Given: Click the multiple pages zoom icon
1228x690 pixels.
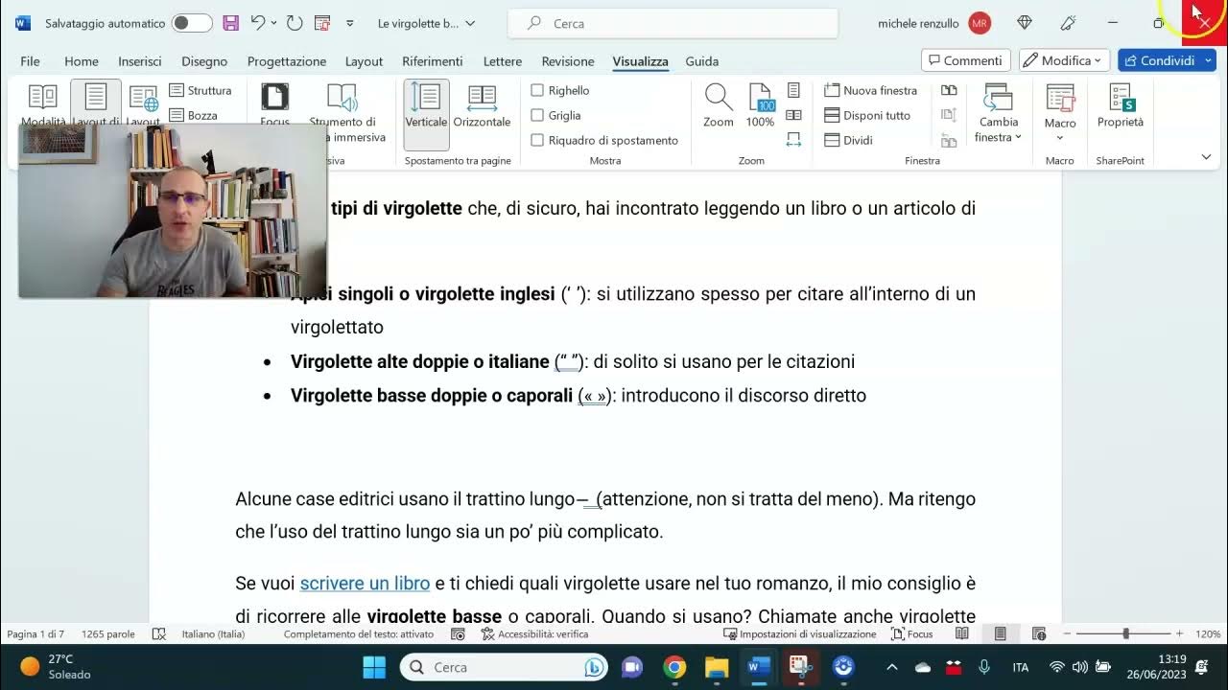Looking at the screenshot, I should click(x=793, y=115).
